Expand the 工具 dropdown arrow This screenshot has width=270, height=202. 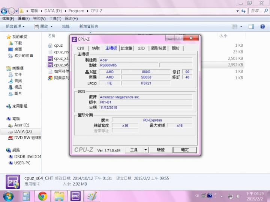[145, 150]
